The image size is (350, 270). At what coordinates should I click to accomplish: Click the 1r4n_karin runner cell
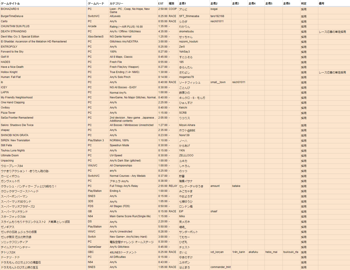point(240,252)
